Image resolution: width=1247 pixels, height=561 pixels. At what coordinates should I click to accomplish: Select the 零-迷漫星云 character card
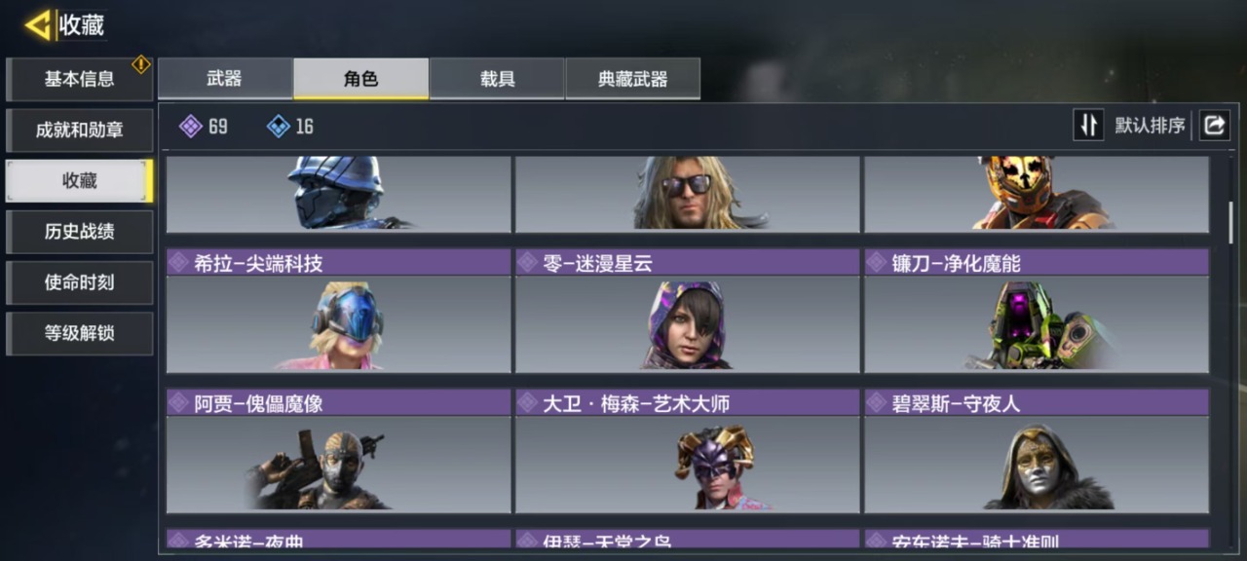tap(688, 311)
